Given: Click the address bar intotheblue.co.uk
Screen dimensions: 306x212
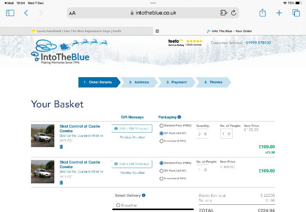Looking at the screenshot, I should 153,13.
